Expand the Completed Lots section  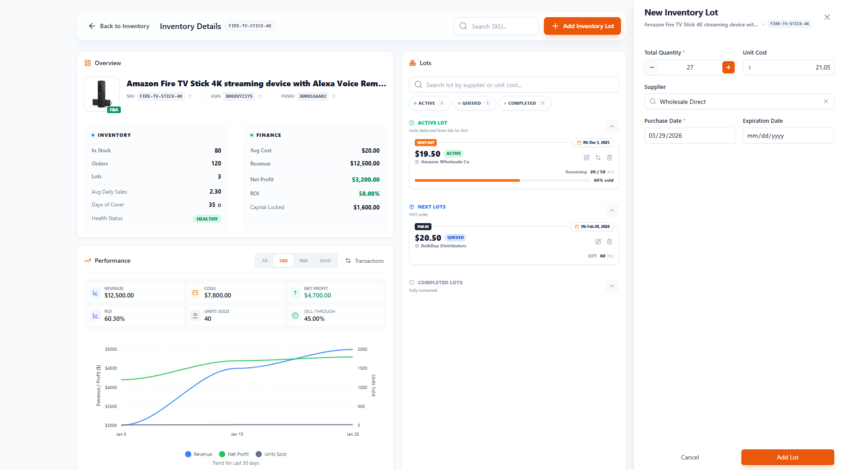[x=612, y=286]
